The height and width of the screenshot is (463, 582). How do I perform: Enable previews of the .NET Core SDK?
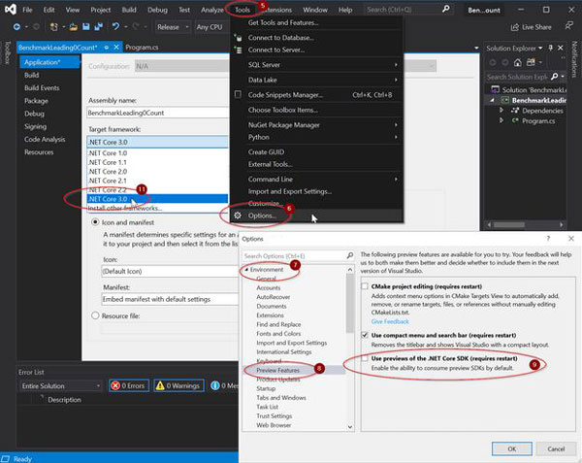(x=365, y=359)
